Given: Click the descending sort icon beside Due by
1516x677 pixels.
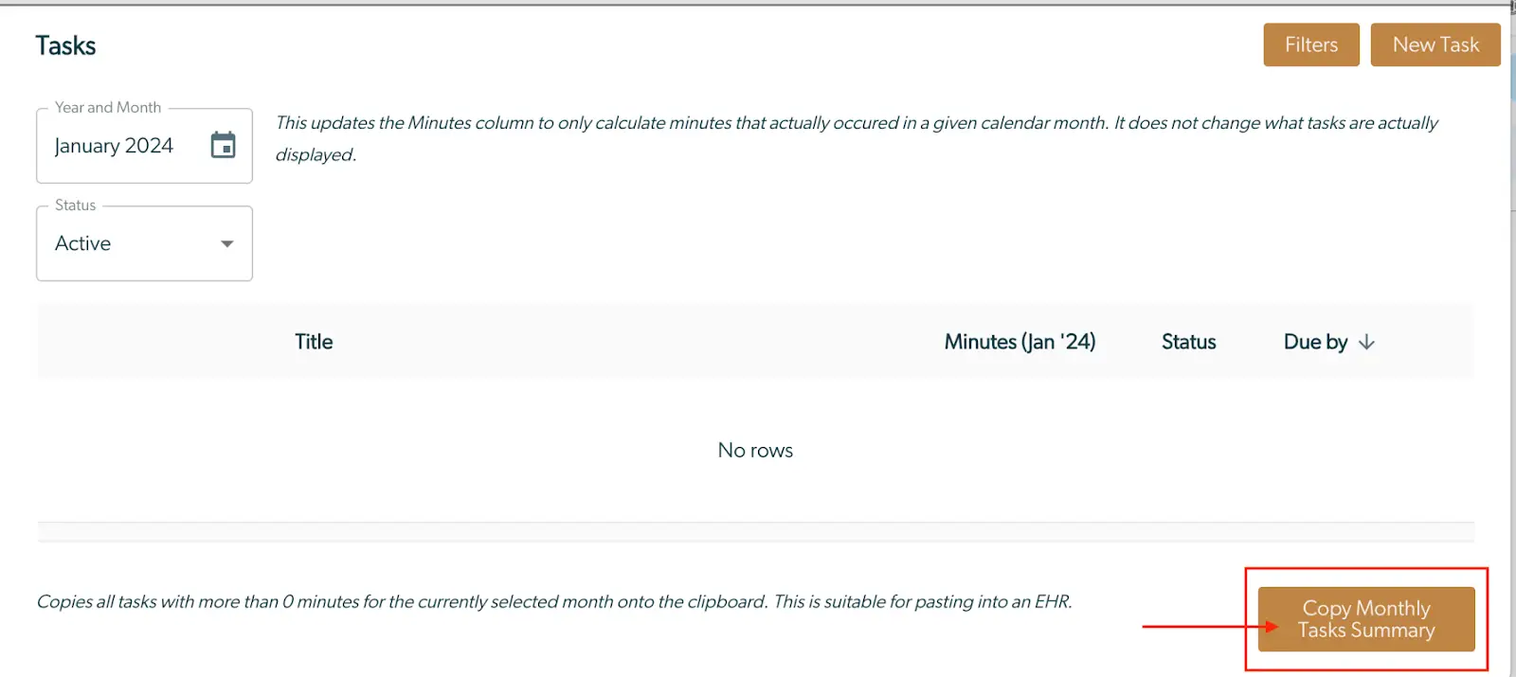Looking at the screenshot, I should click(1367, 342).
